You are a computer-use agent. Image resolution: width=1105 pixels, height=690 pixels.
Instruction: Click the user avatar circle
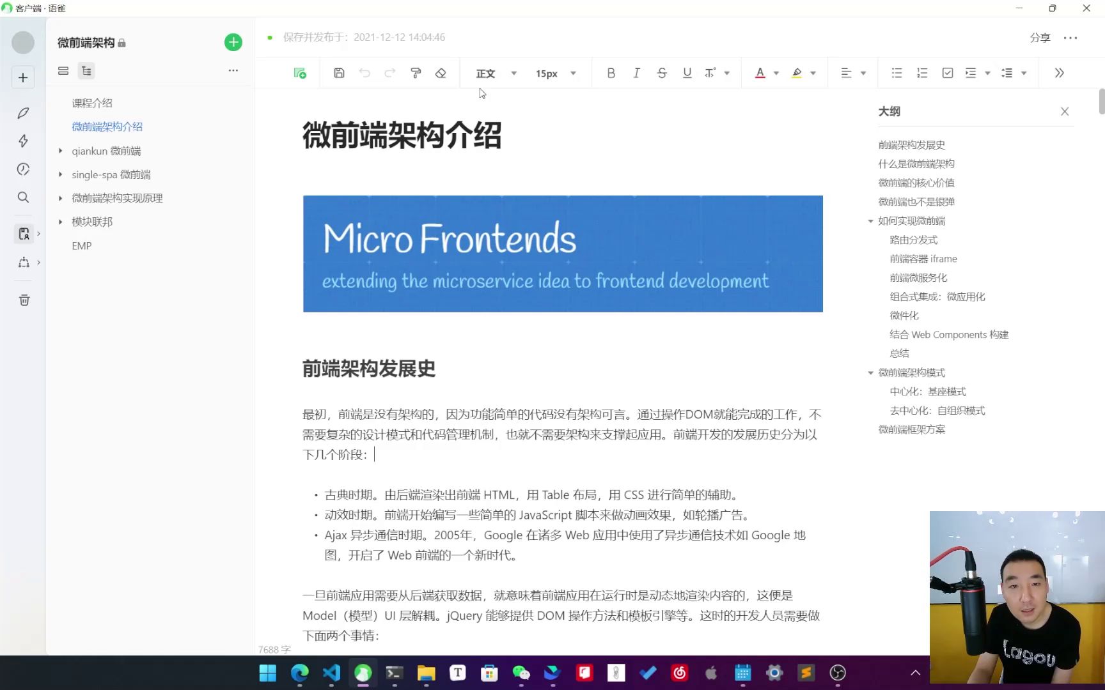coord(23,42)
